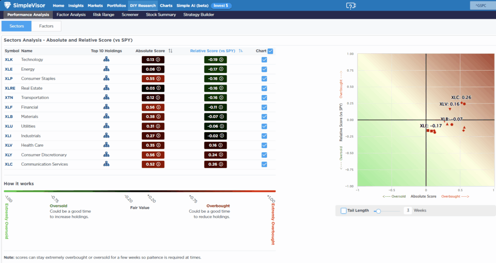
Task: Open XLU Utilities holdings icon
Action: click(106, 126)
